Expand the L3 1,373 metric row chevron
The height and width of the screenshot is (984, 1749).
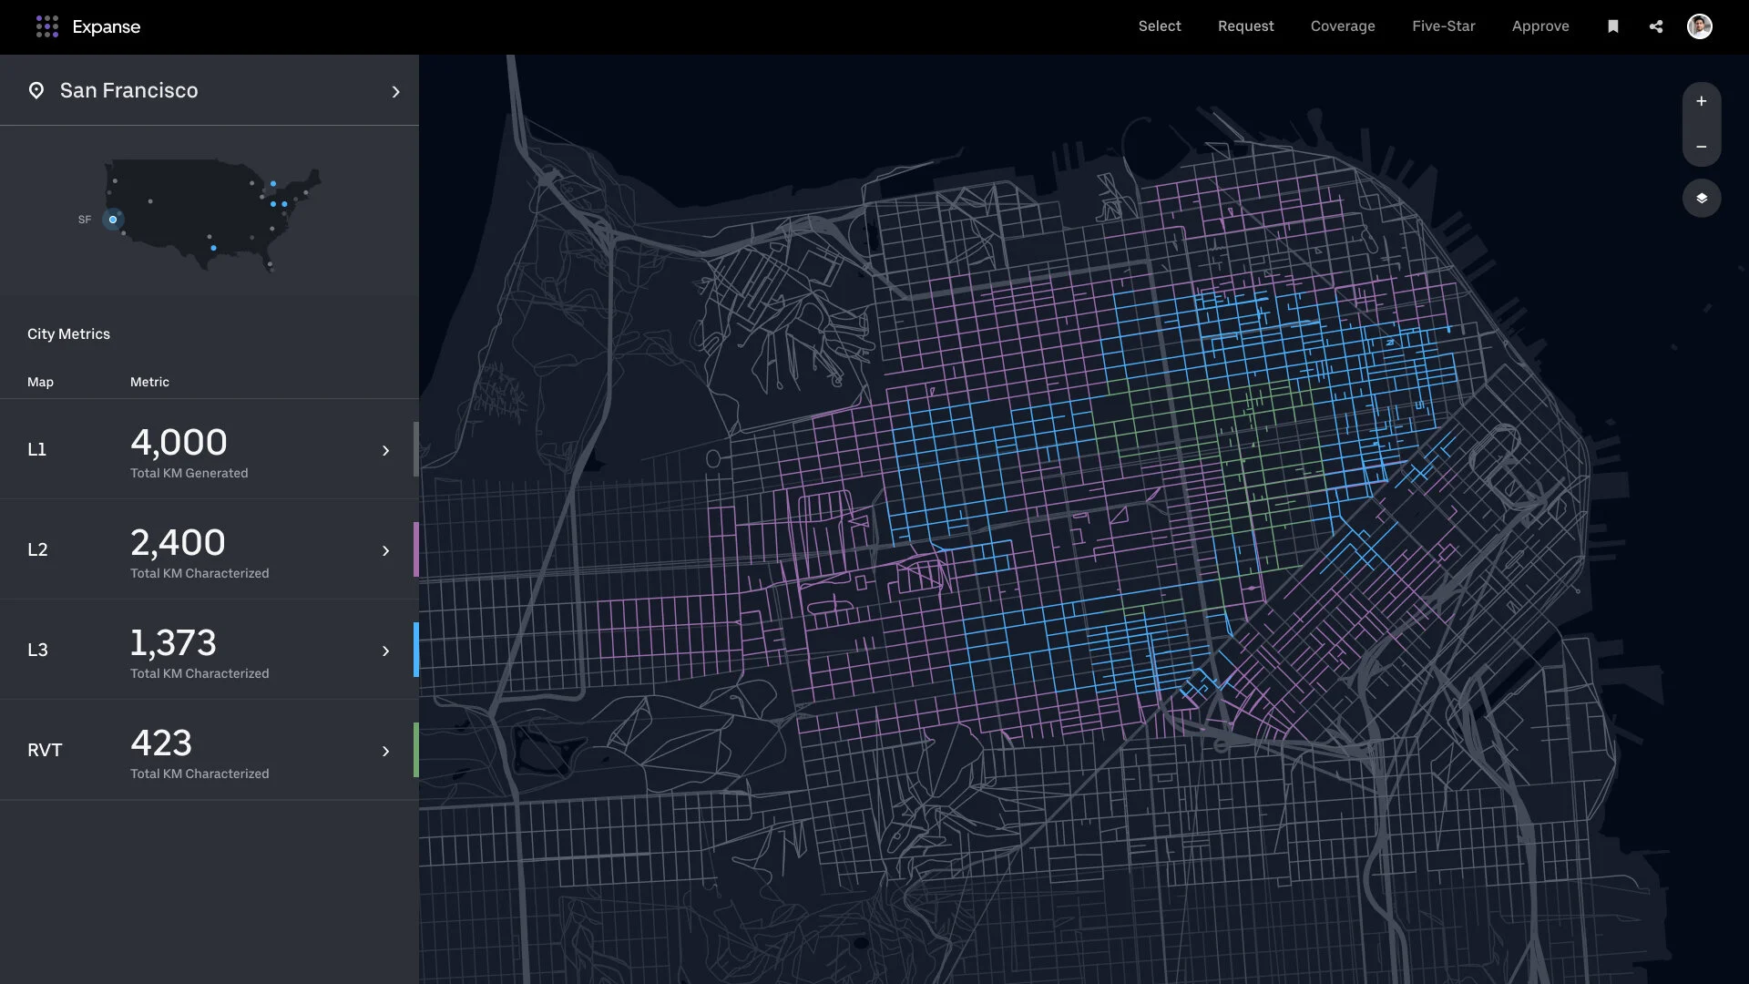pyautogui.click(x=385, y=651)
